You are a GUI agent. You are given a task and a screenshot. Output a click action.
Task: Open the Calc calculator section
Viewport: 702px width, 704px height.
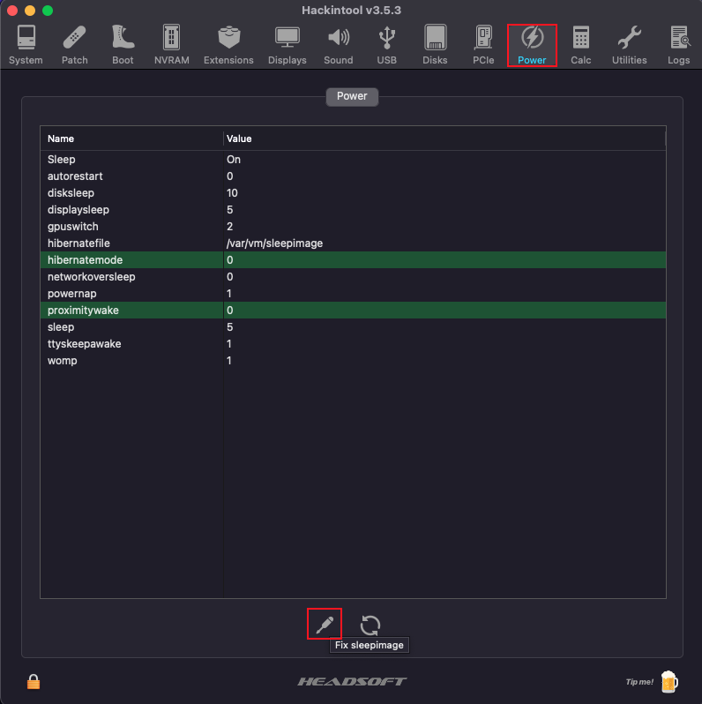tap(580, 44)
